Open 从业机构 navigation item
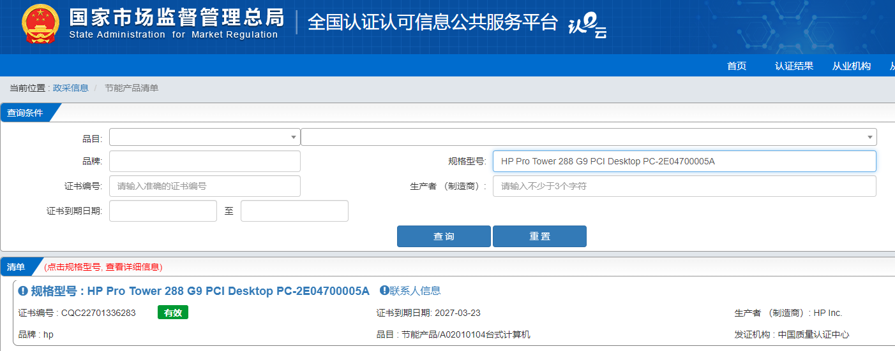 tap(852, 66)
